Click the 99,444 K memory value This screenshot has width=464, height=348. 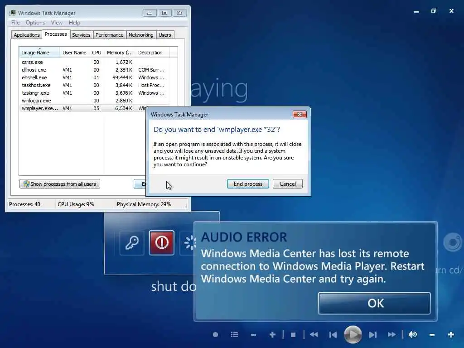(122, 77)
